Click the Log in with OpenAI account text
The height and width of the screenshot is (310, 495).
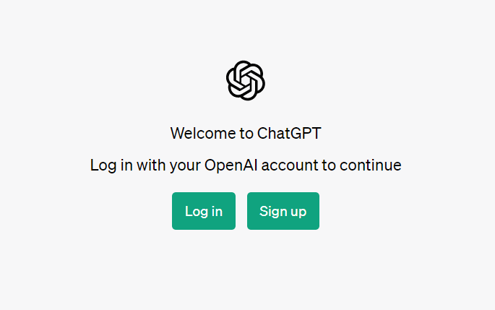pos(246,165)
